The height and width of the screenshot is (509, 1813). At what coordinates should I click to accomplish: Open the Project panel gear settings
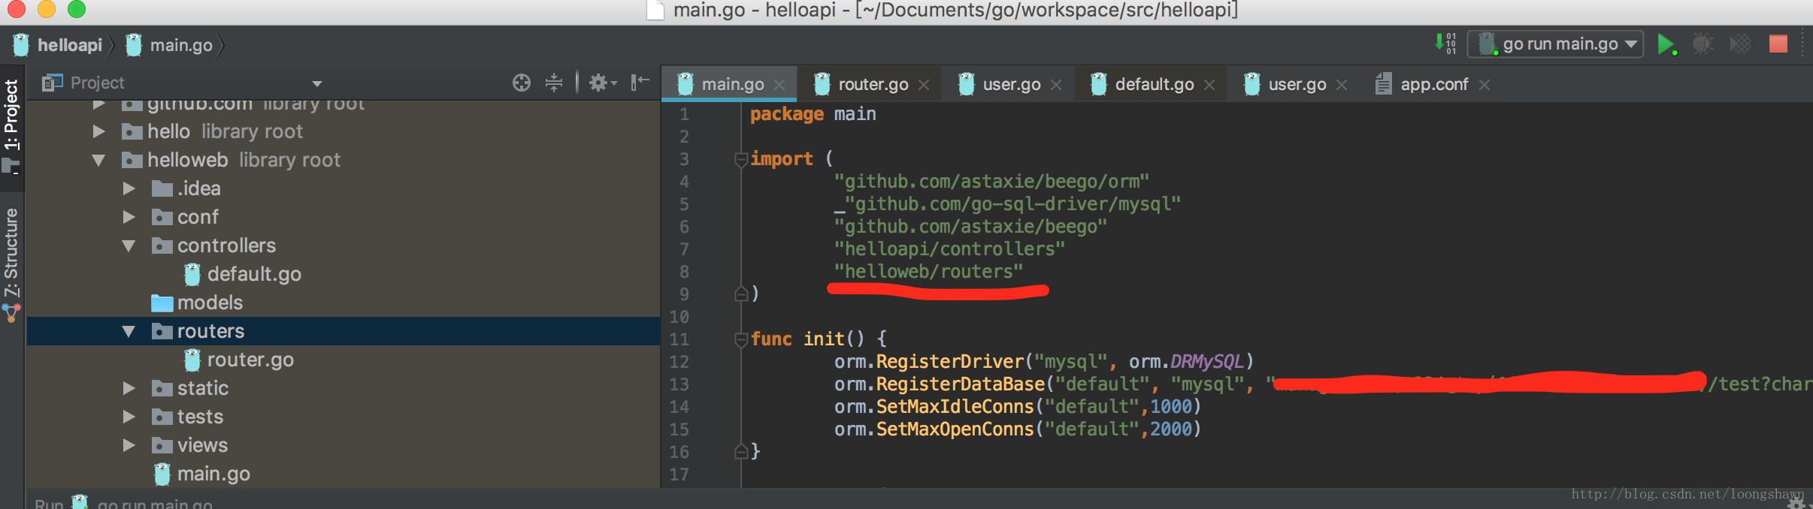[x=602, y=83]
